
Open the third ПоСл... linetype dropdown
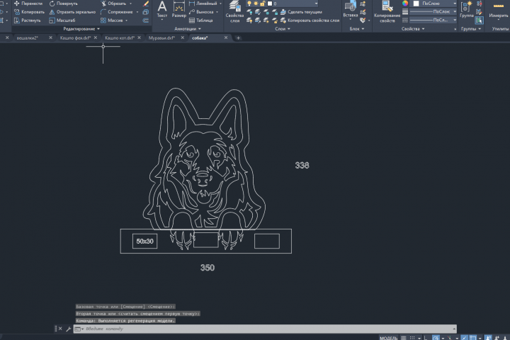pos(433,20)
